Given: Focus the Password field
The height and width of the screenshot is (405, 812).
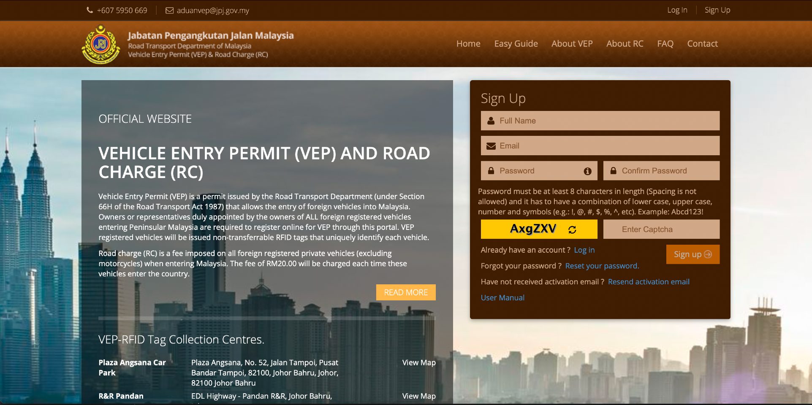Looking at the screenshot, I should pyautogui.click(x=539, y=171).
